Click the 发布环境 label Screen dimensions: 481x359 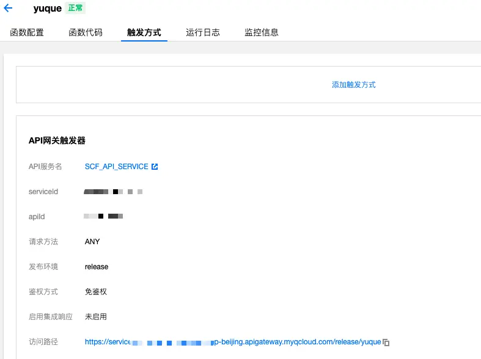tap(43, 267)
